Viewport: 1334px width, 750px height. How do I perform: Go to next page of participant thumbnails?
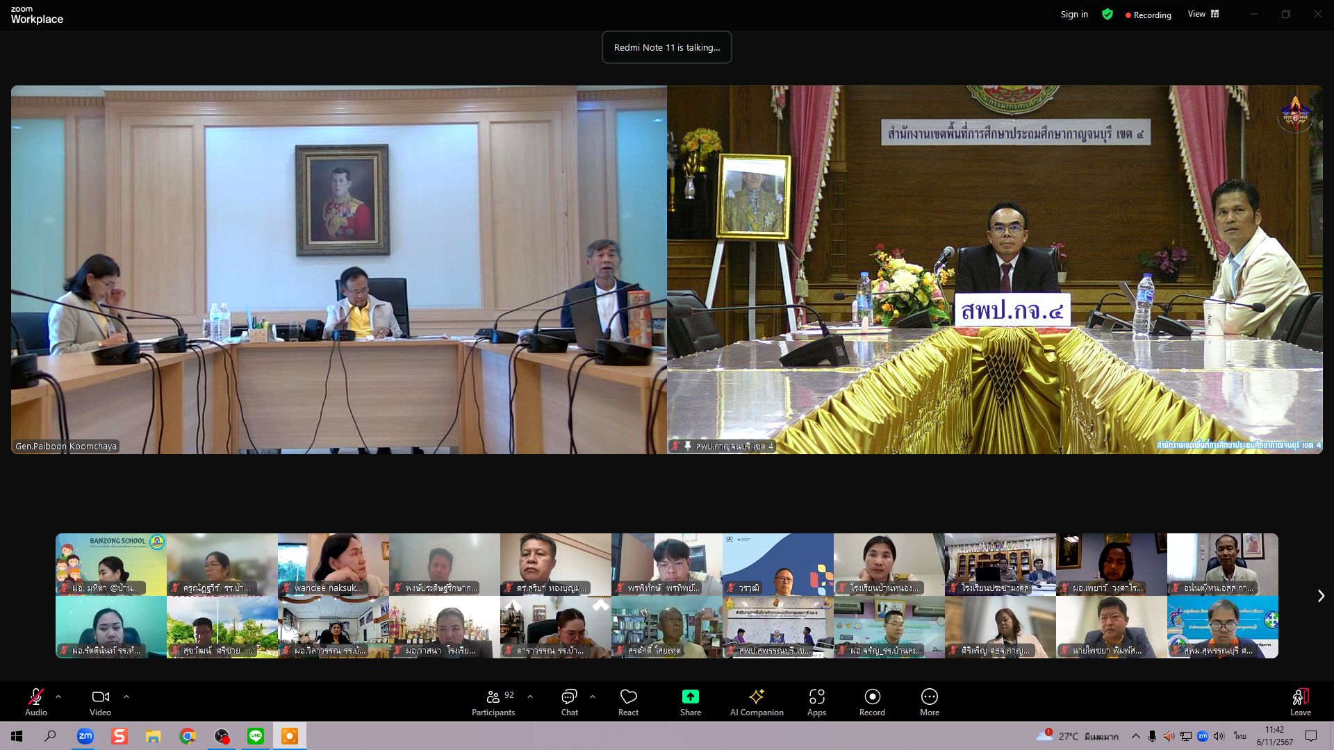point(1321,596)
